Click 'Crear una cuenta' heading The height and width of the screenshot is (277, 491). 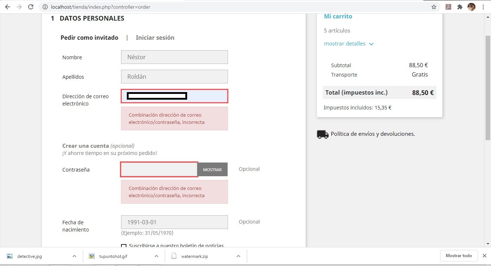click(86, 146)
